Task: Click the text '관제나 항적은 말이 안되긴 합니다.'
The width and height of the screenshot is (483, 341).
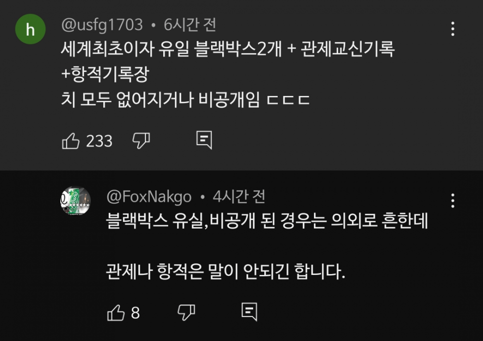Action: [226, 273]
